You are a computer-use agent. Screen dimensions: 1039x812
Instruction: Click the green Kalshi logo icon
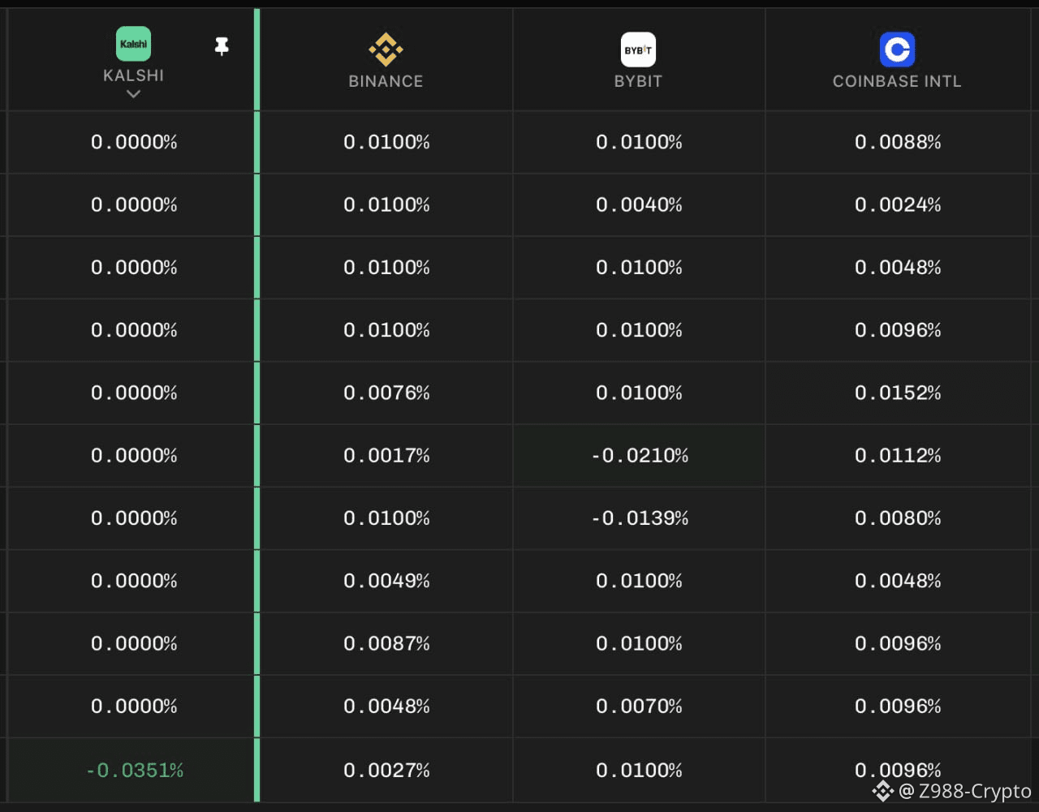(134, 44)
